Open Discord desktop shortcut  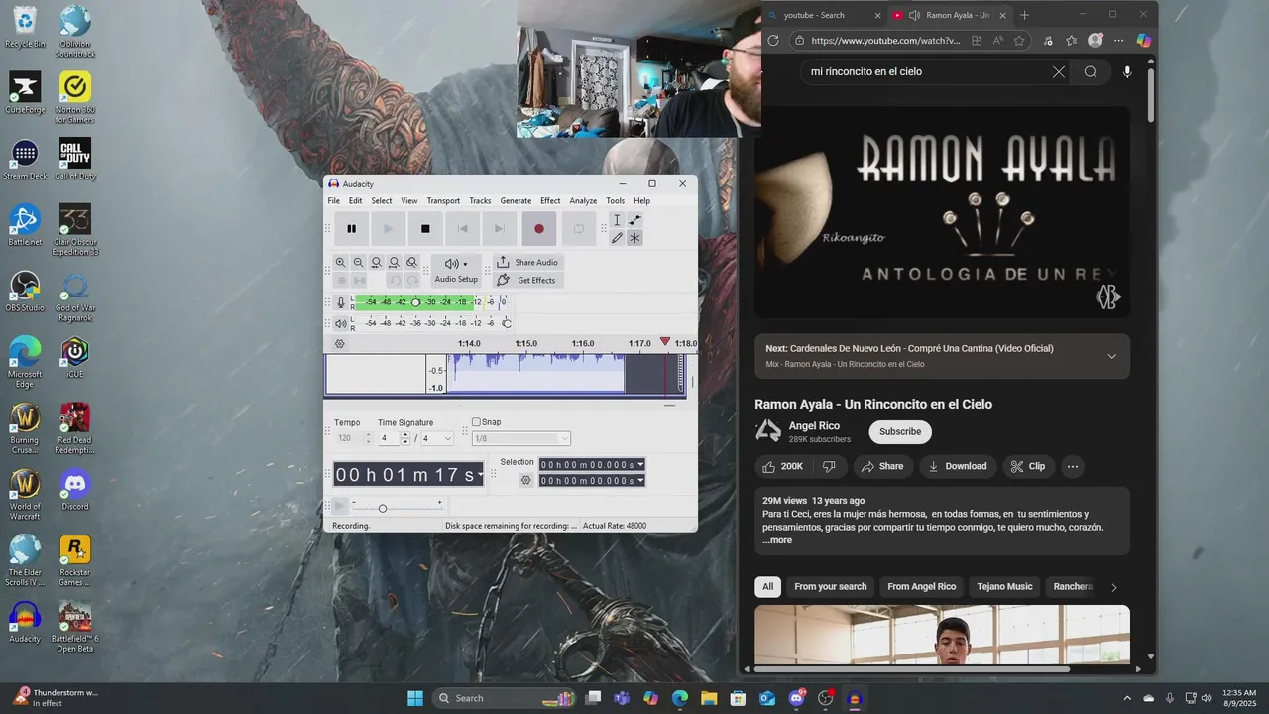pyautogui.click(x=75, y=490)
